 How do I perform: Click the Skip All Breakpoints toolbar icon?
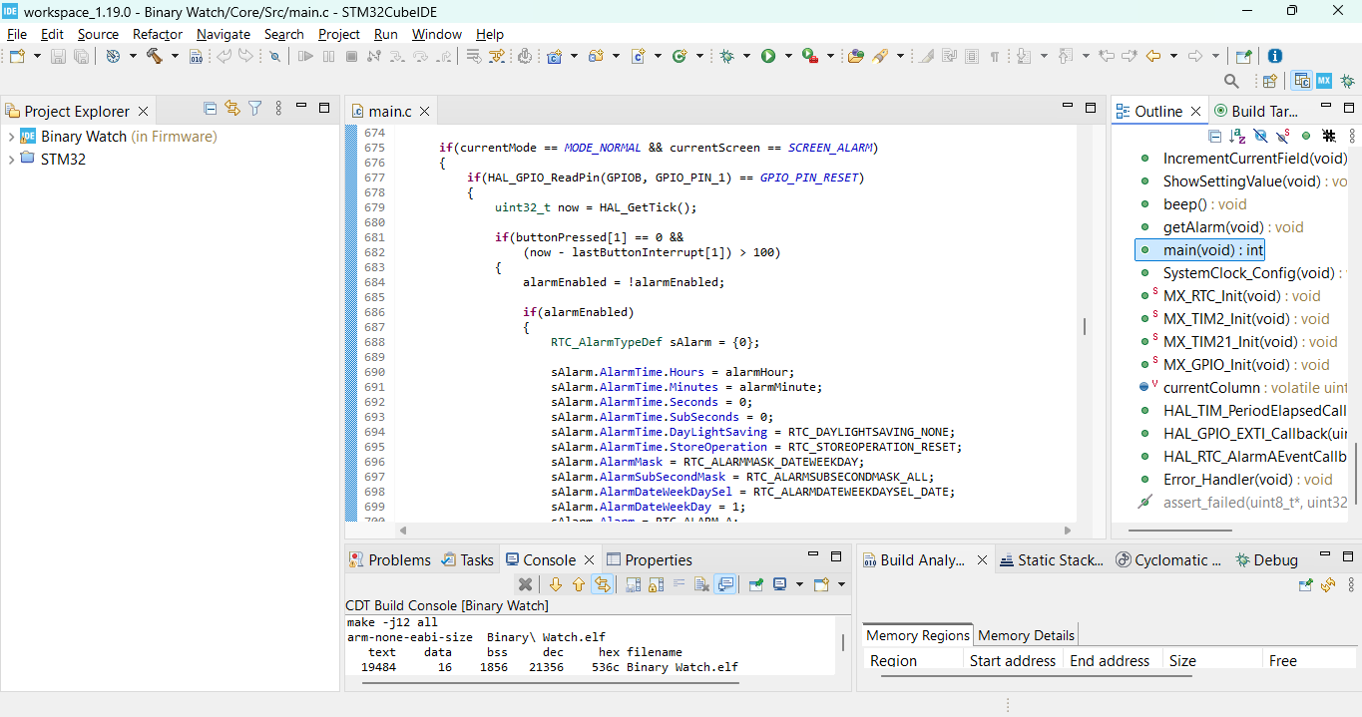point(274,56)
